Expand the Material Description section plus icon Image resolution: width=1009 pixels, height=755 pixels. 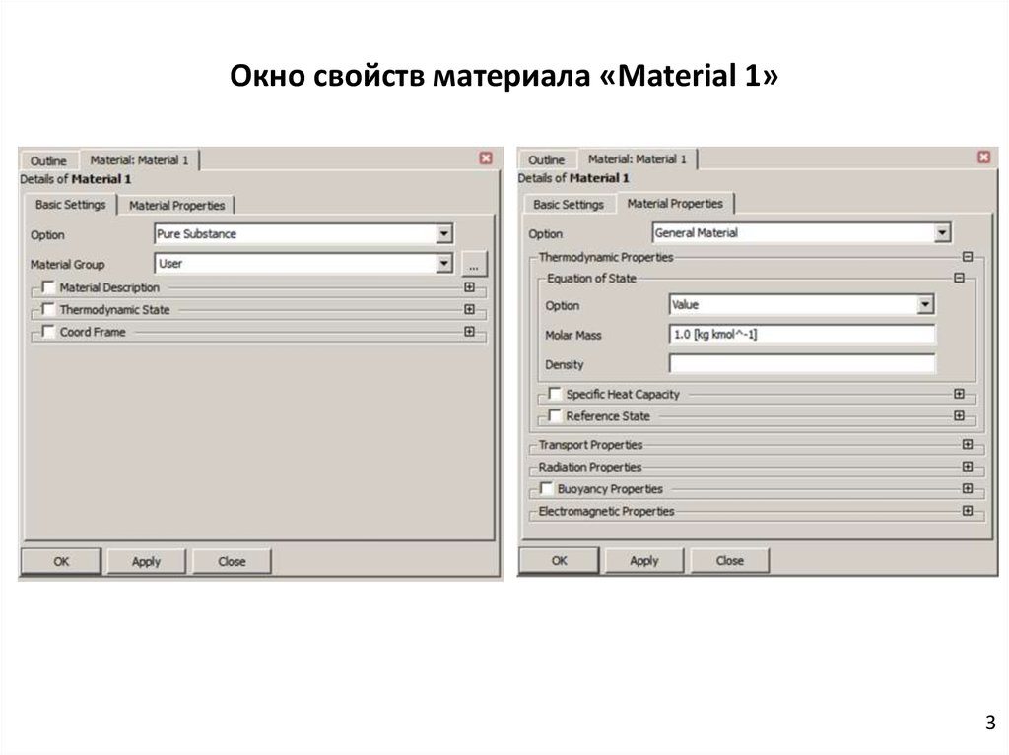[x=469, y=287]
